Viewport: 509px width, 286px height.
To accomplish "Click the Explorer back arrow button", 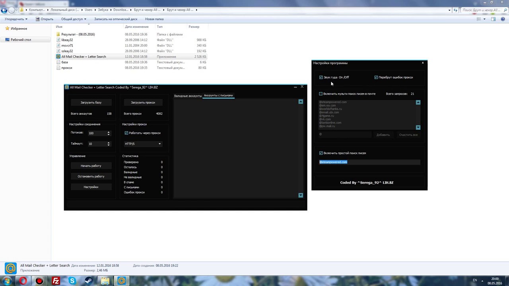I will (x=4, y=10).
